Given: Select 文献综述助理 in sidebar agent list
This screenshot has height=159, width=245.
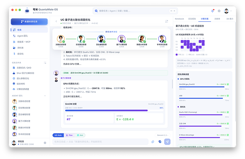Looking at the screenshot, I should coord(29,101).
